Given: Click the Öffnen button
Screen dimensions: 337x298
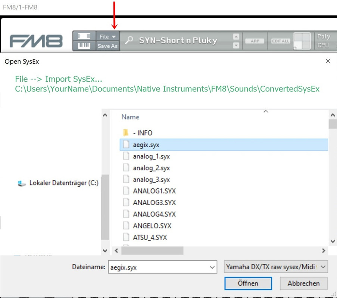Looking at the screenshot, I should coord(248,283).
